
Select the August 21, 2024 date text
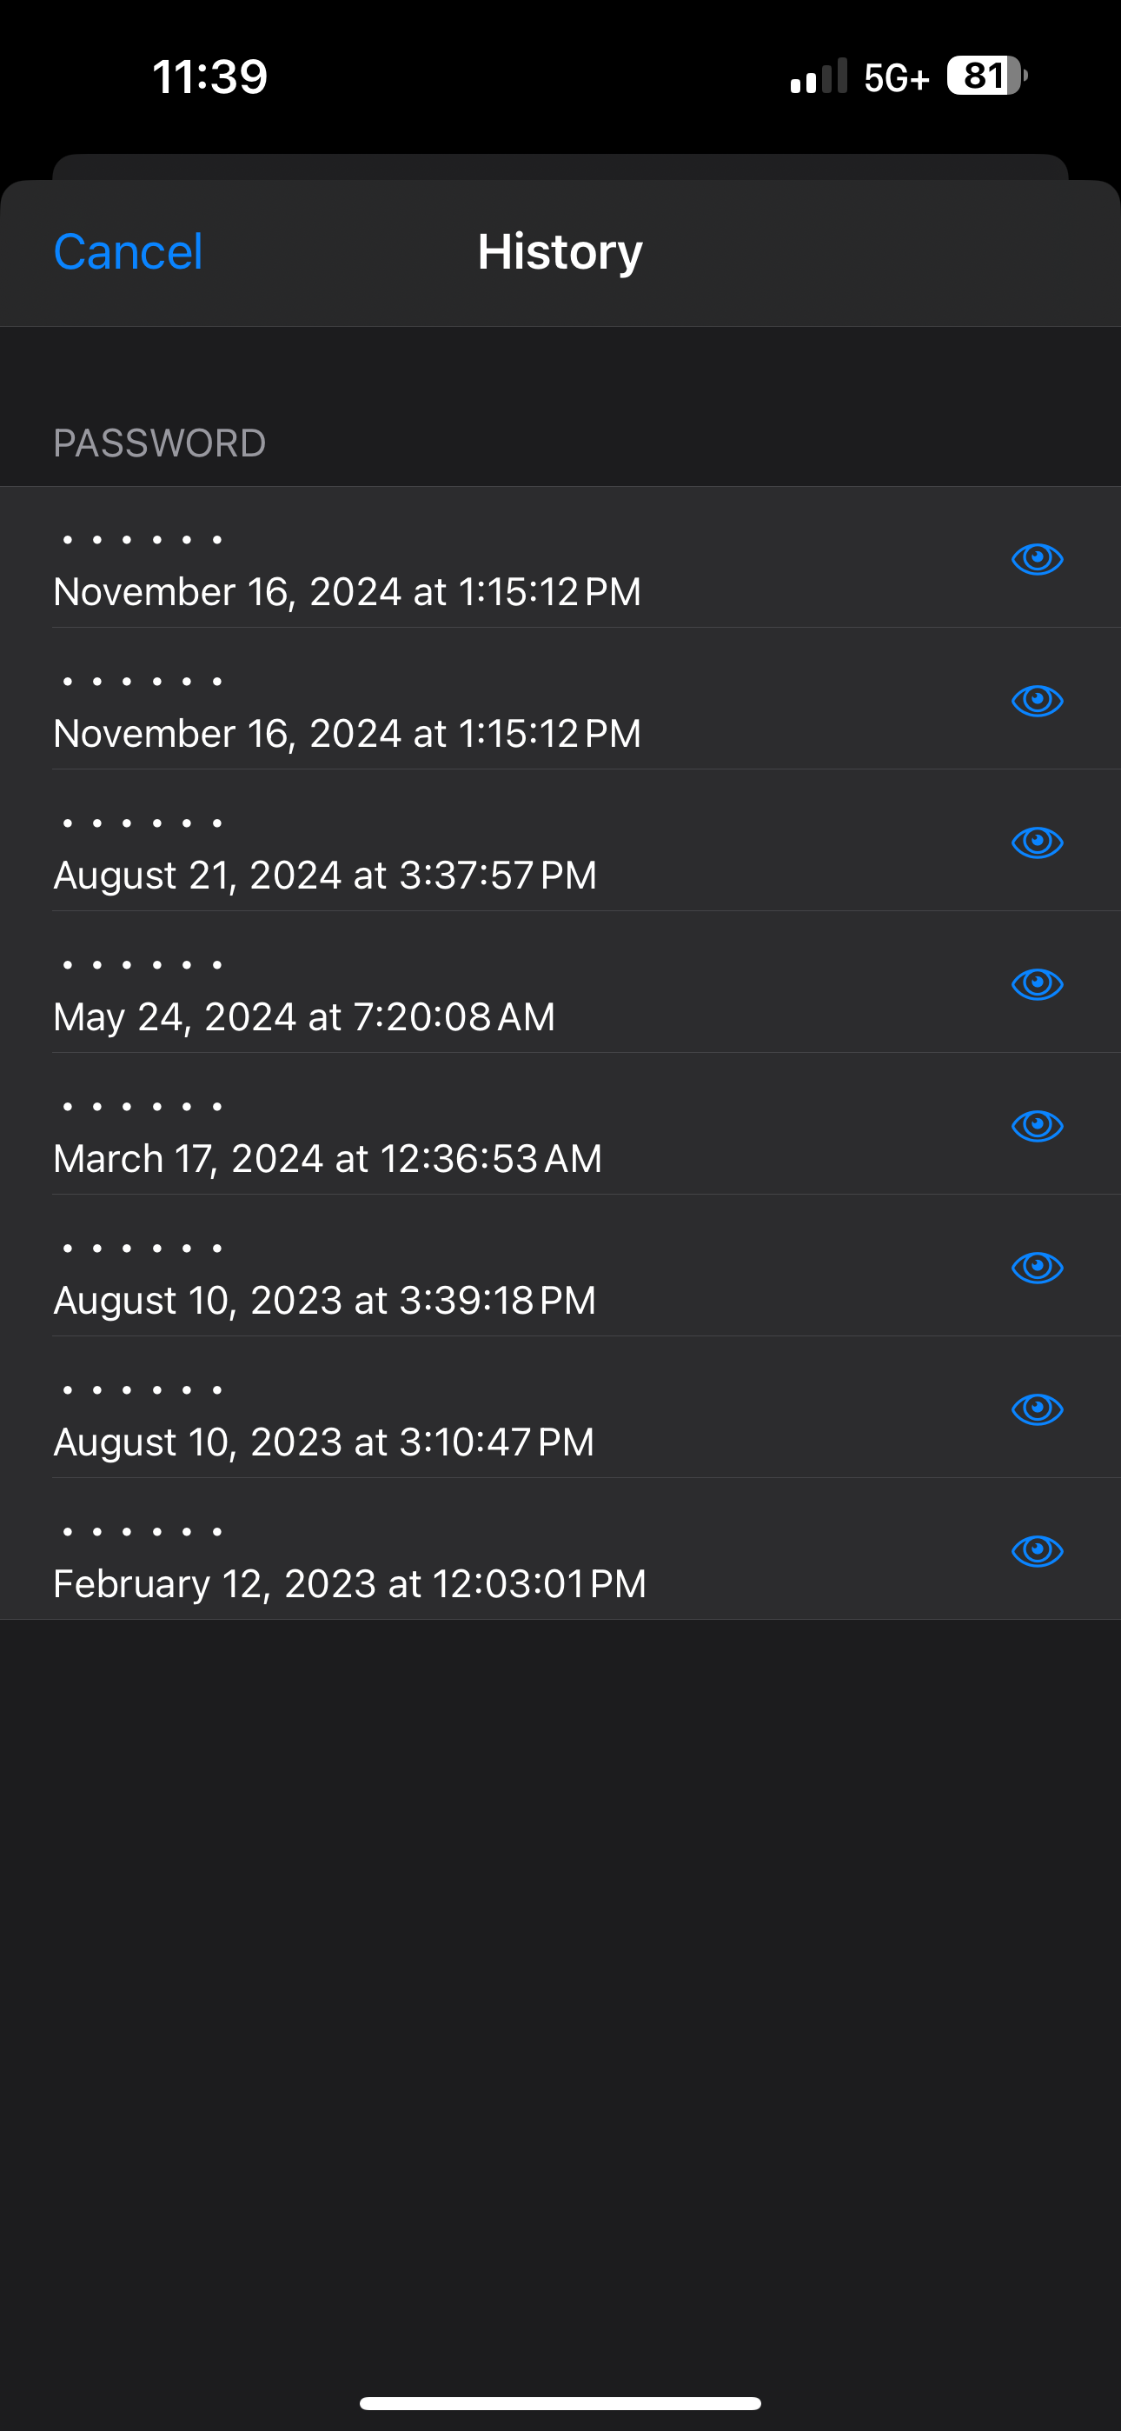click(x=325, y=875)
